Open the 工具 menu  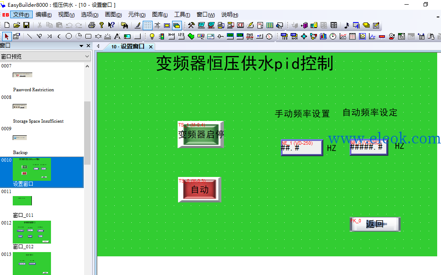pos(182,14)
